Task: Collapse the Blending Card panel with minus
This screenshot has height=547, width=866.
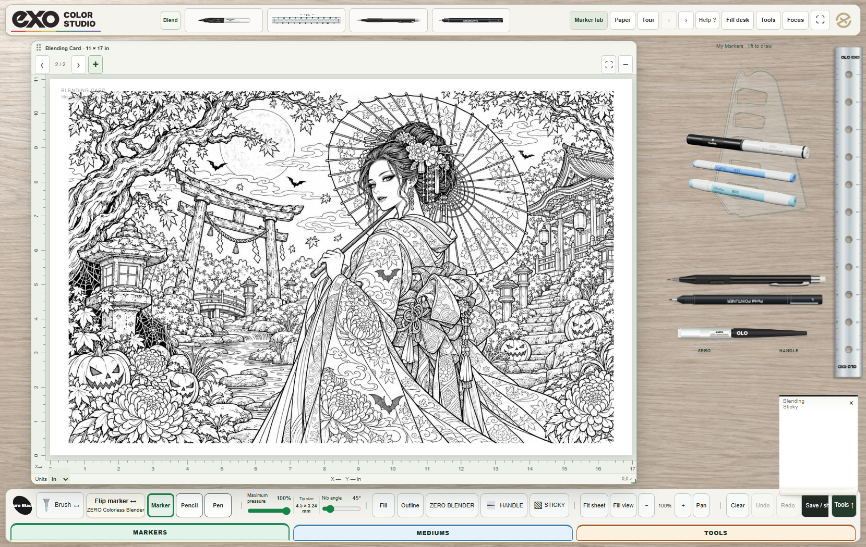Action: [x=626, y=65]
